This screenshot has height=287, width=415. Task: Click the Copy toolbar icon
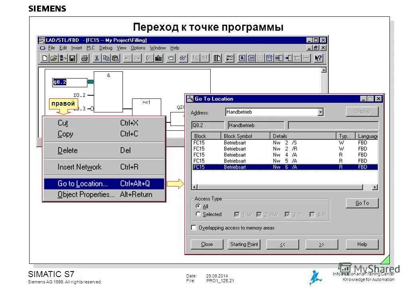(x=106, y=58)
